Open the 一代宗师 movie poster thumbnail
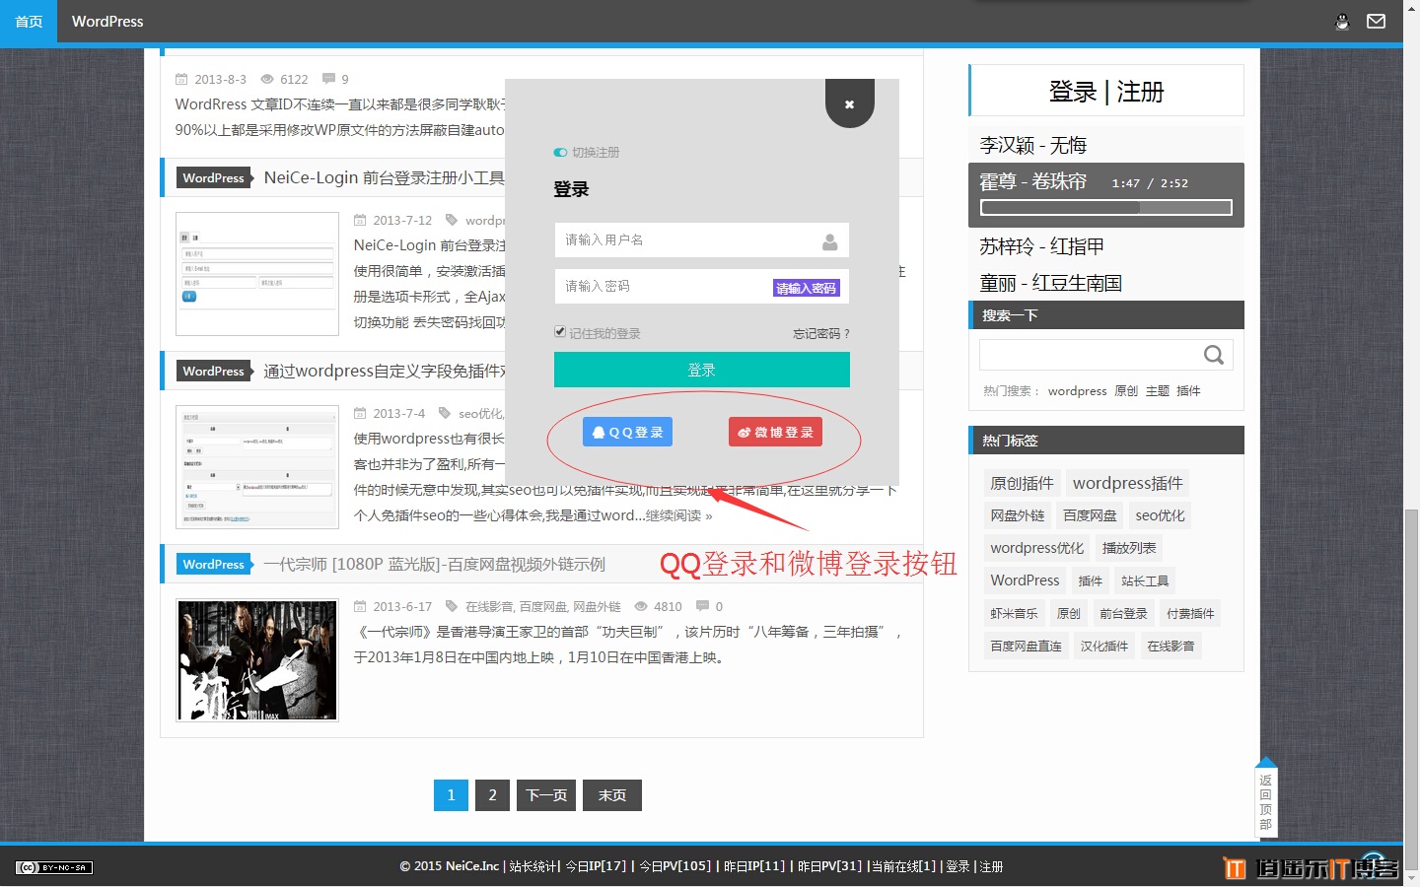 pyautogui.click(x=257, y=660)
